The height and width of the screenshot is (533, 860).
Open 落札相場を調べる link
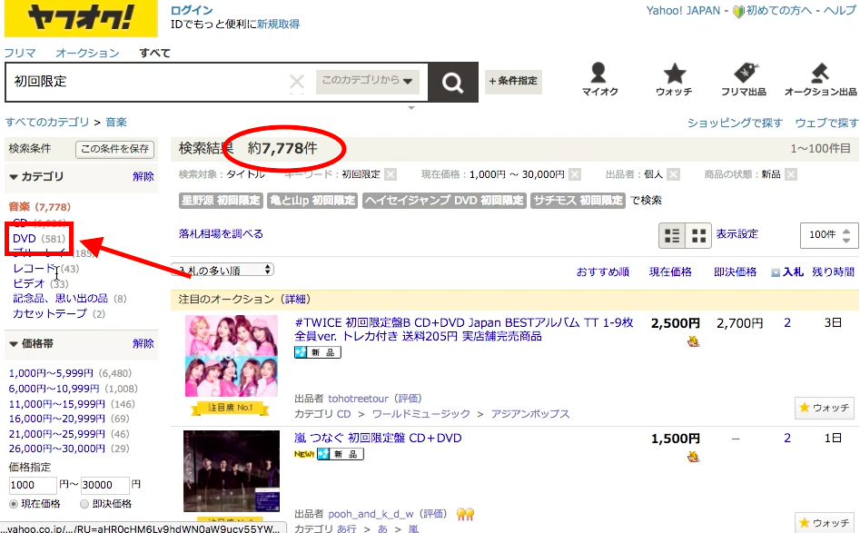coord(221,234)
